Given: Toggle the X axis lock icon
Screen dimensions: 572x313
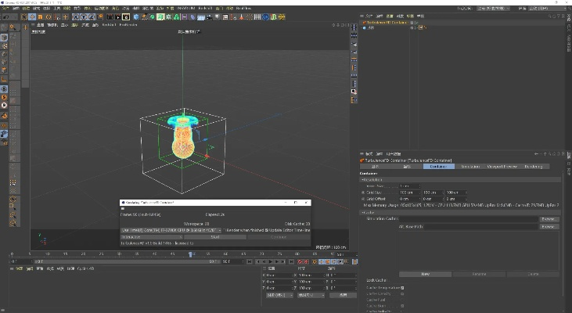Looking at the screenshot, I should pyautogui.click(x=76, y=16).
